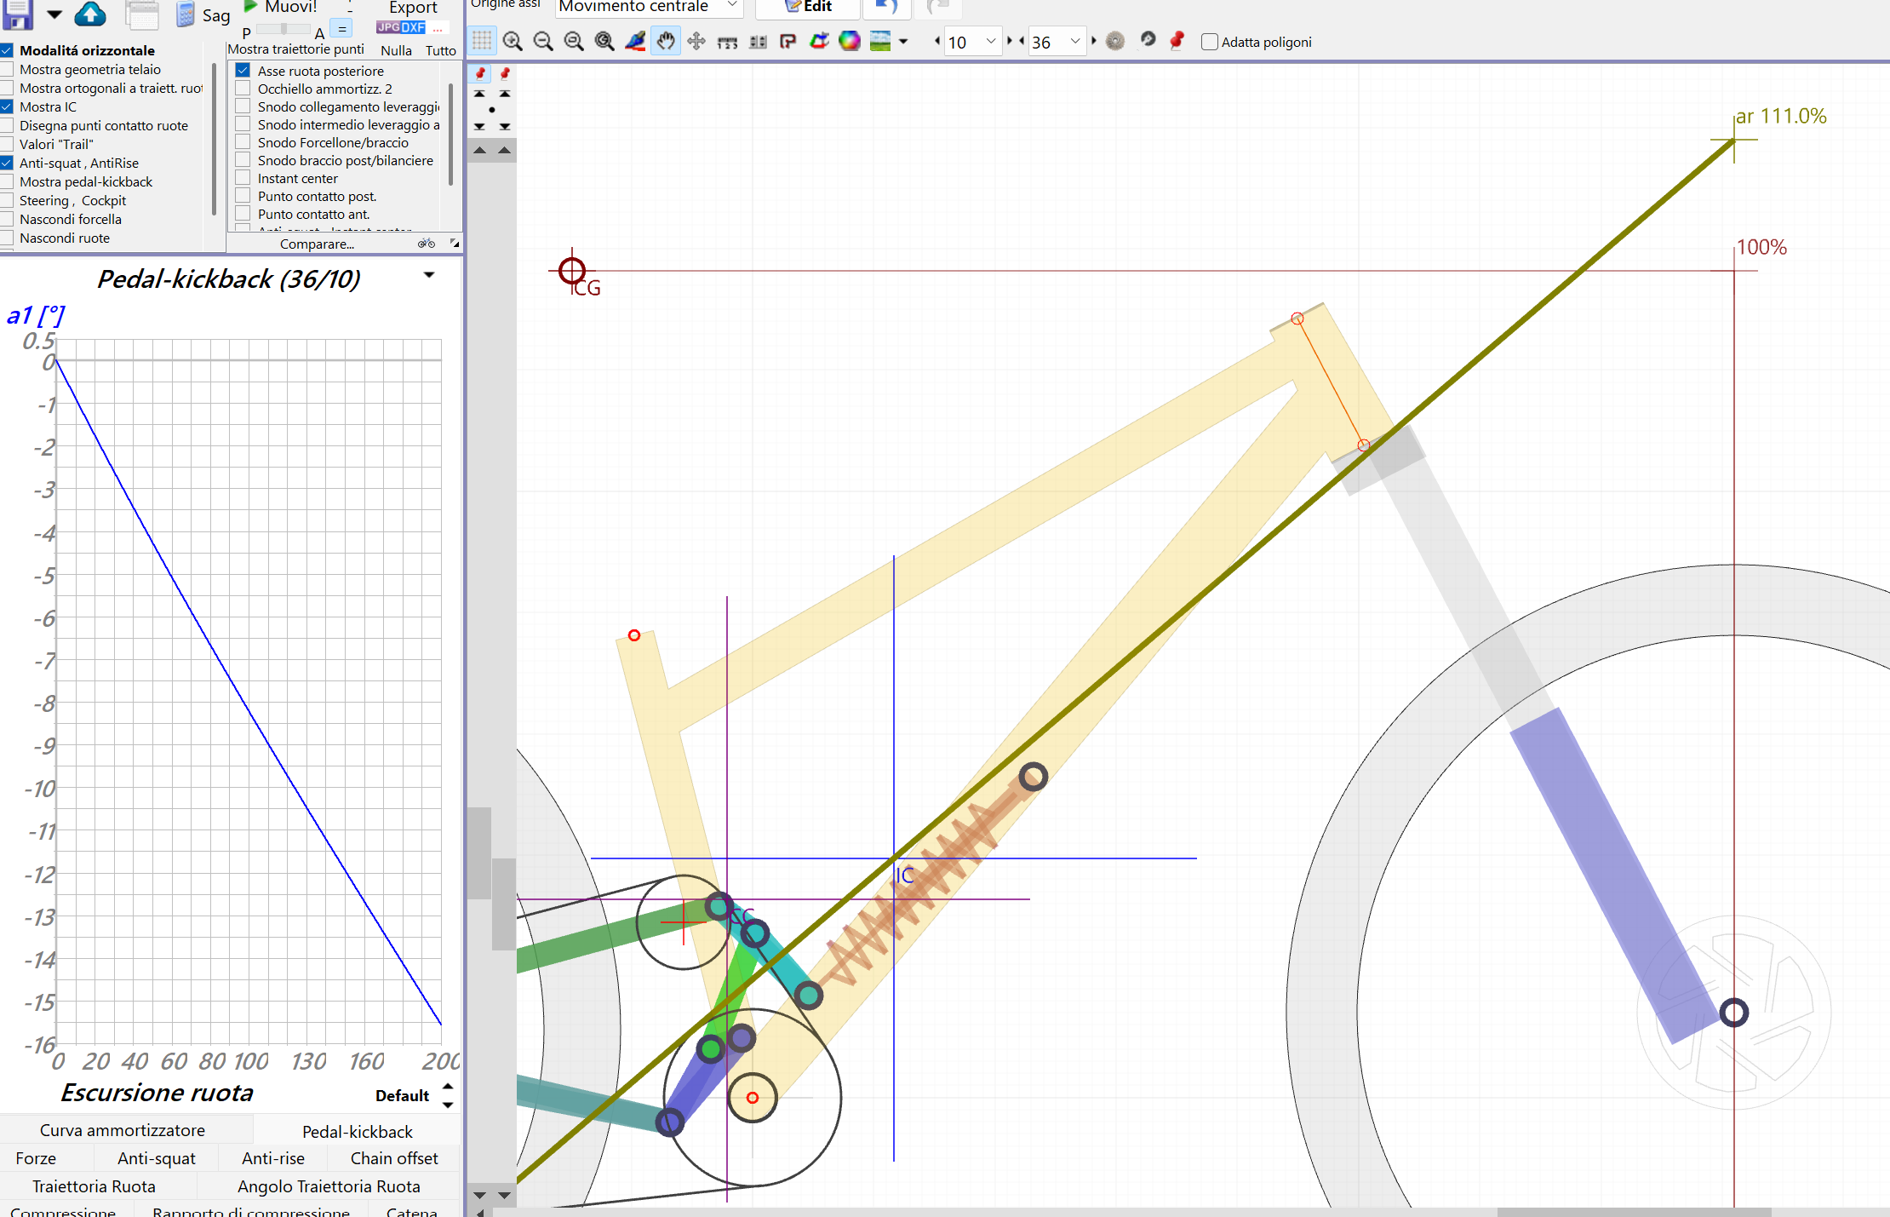Check the Instant center trajectory box
Viewport: 1890px width, 1217px height.
(x=243, y=178)
